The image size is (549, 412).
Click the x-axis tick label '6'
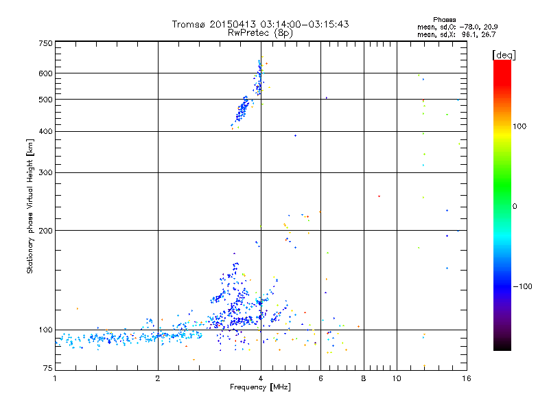[320, 378]
